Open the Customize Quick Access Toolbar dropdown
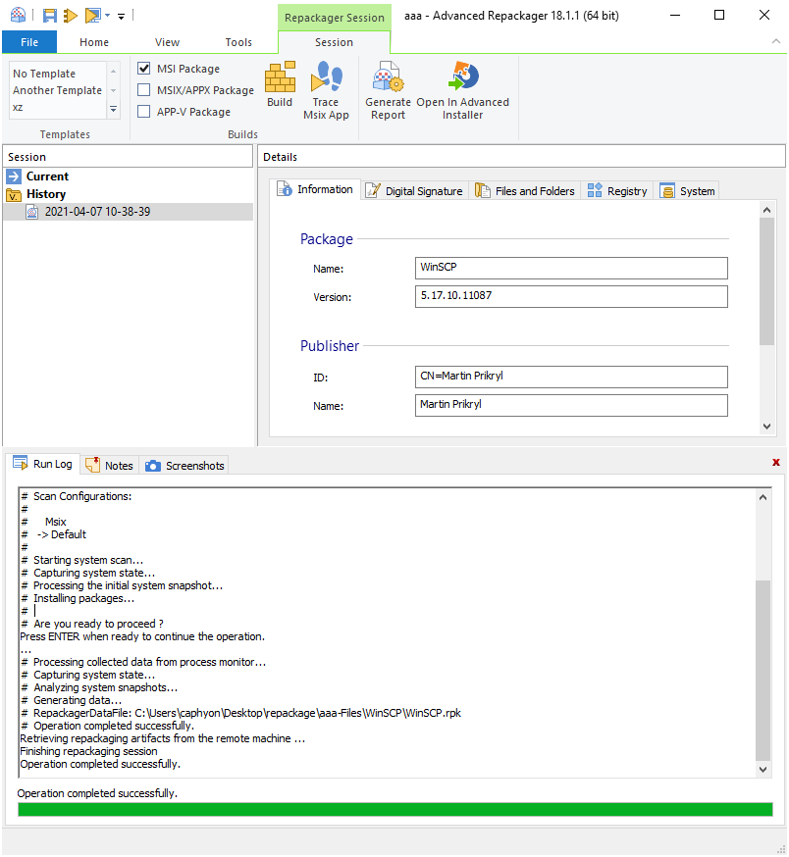This screenshot has width=789, height=857. [121, 17]
